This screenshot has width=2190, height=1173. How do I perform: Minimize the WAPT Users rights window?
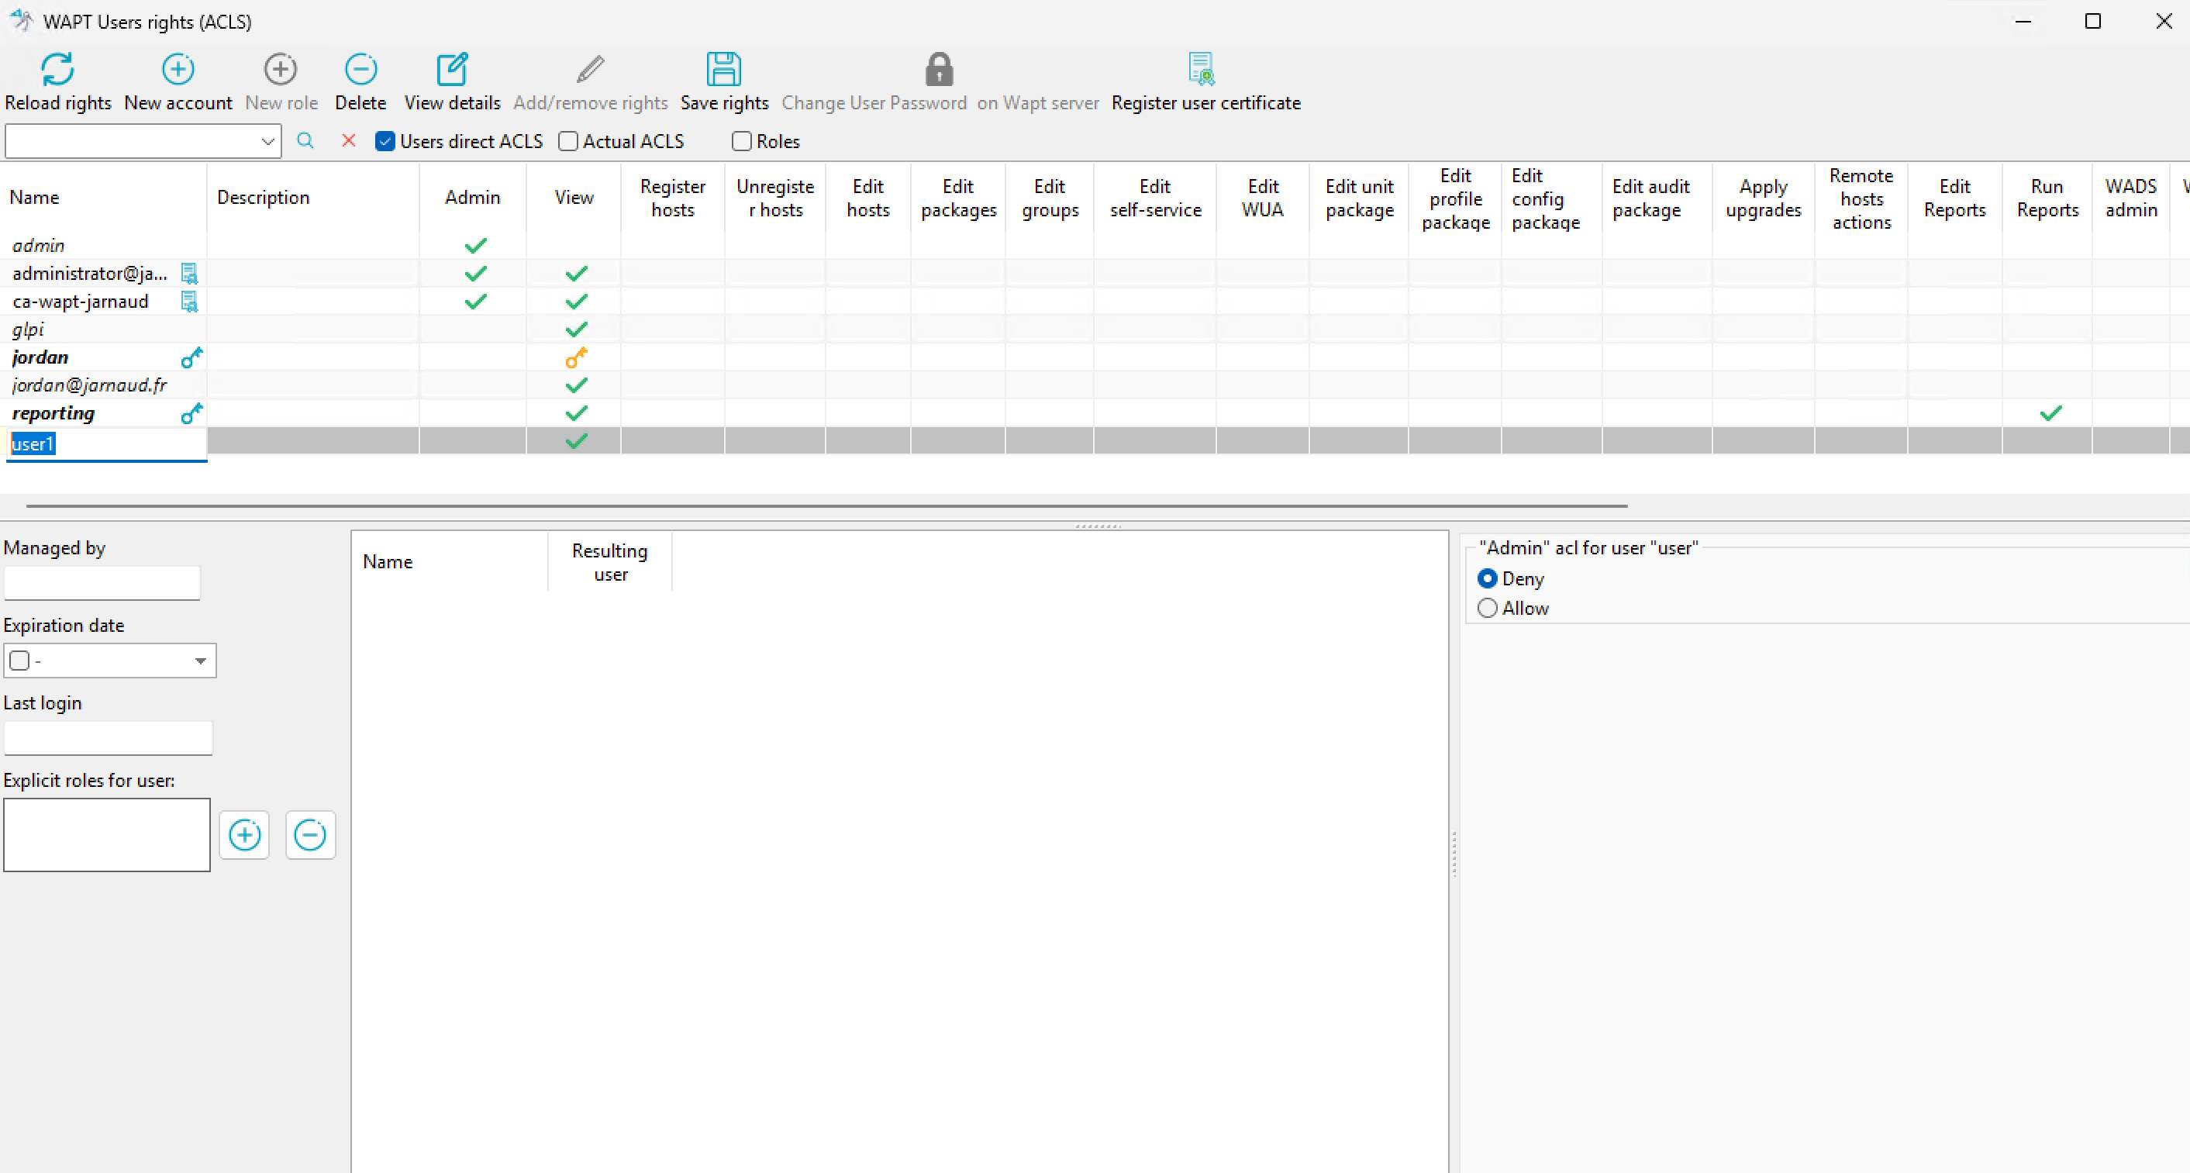pos(2023,21)
